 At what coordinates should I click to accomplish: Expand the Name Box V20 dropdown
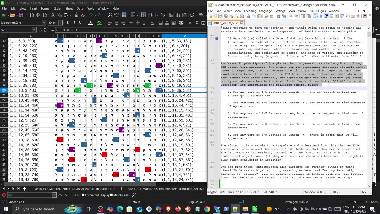click(x=34, y=30)
